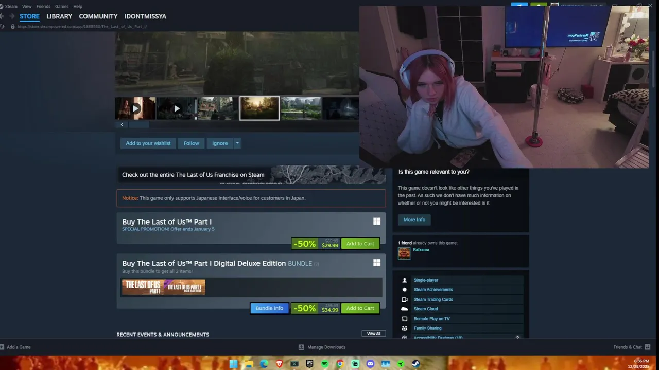This screenshot has height=370, width=659.
Task: Open Epic Games Launcher from taskbar
Action: pyautogui.click(x=309, y=364)
